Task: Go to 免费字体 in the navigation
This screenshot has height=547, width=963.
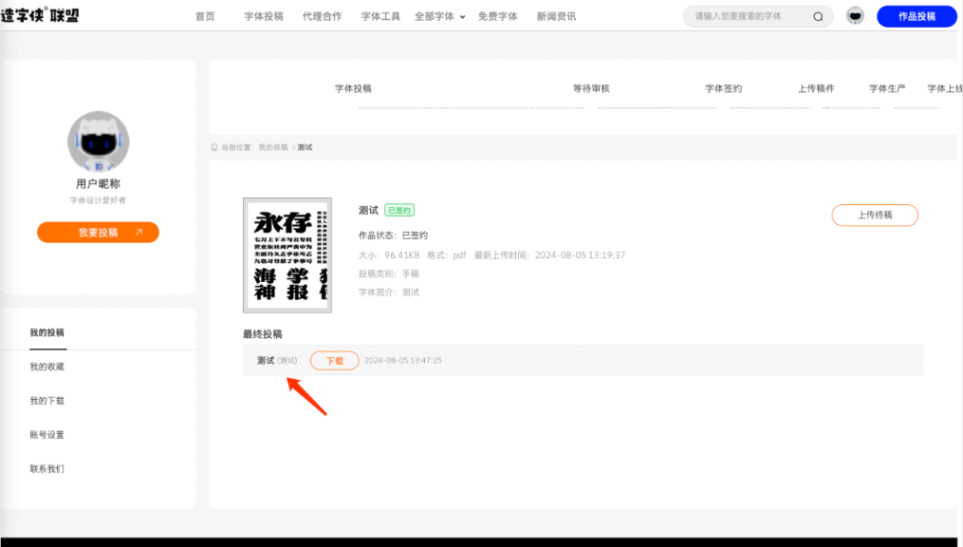Action: 498,16
